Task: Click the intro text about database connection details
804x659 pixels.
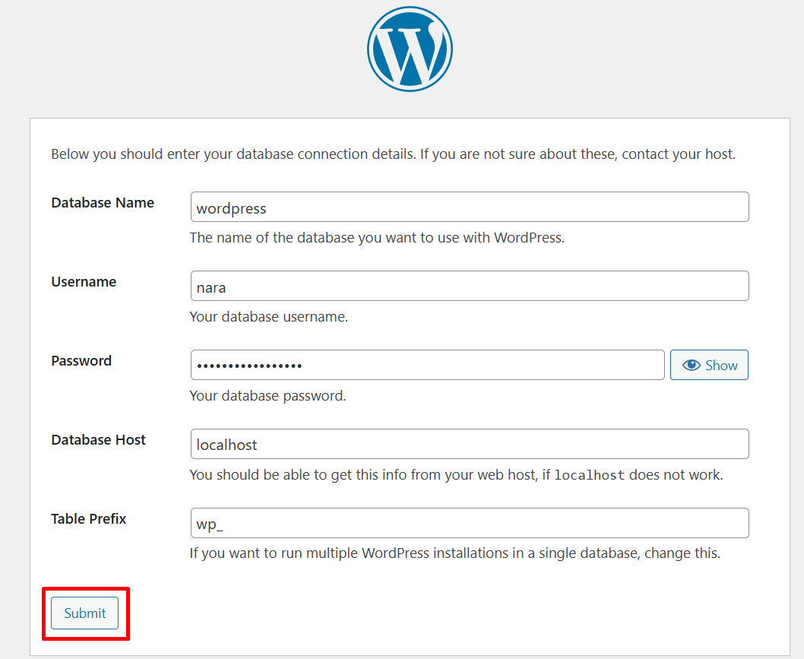Action: pos(394,154)
